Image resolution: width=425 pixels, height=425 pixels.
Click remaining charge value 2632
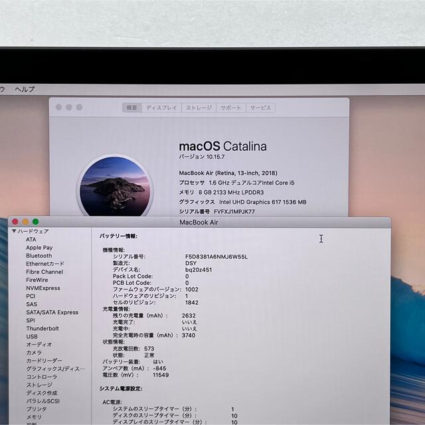tap(189, 316)
